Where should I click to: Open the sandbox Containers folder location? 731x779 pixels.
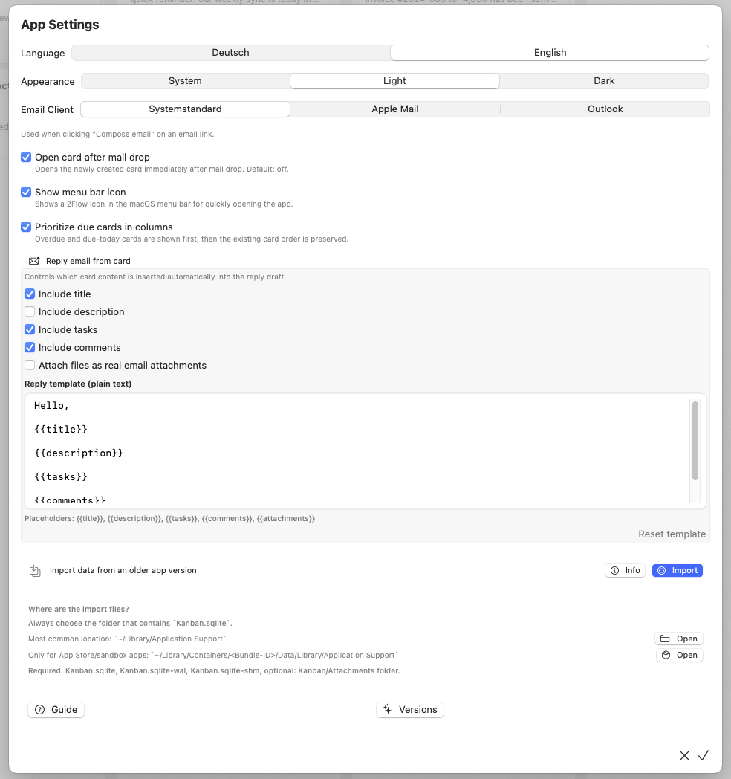679,655
